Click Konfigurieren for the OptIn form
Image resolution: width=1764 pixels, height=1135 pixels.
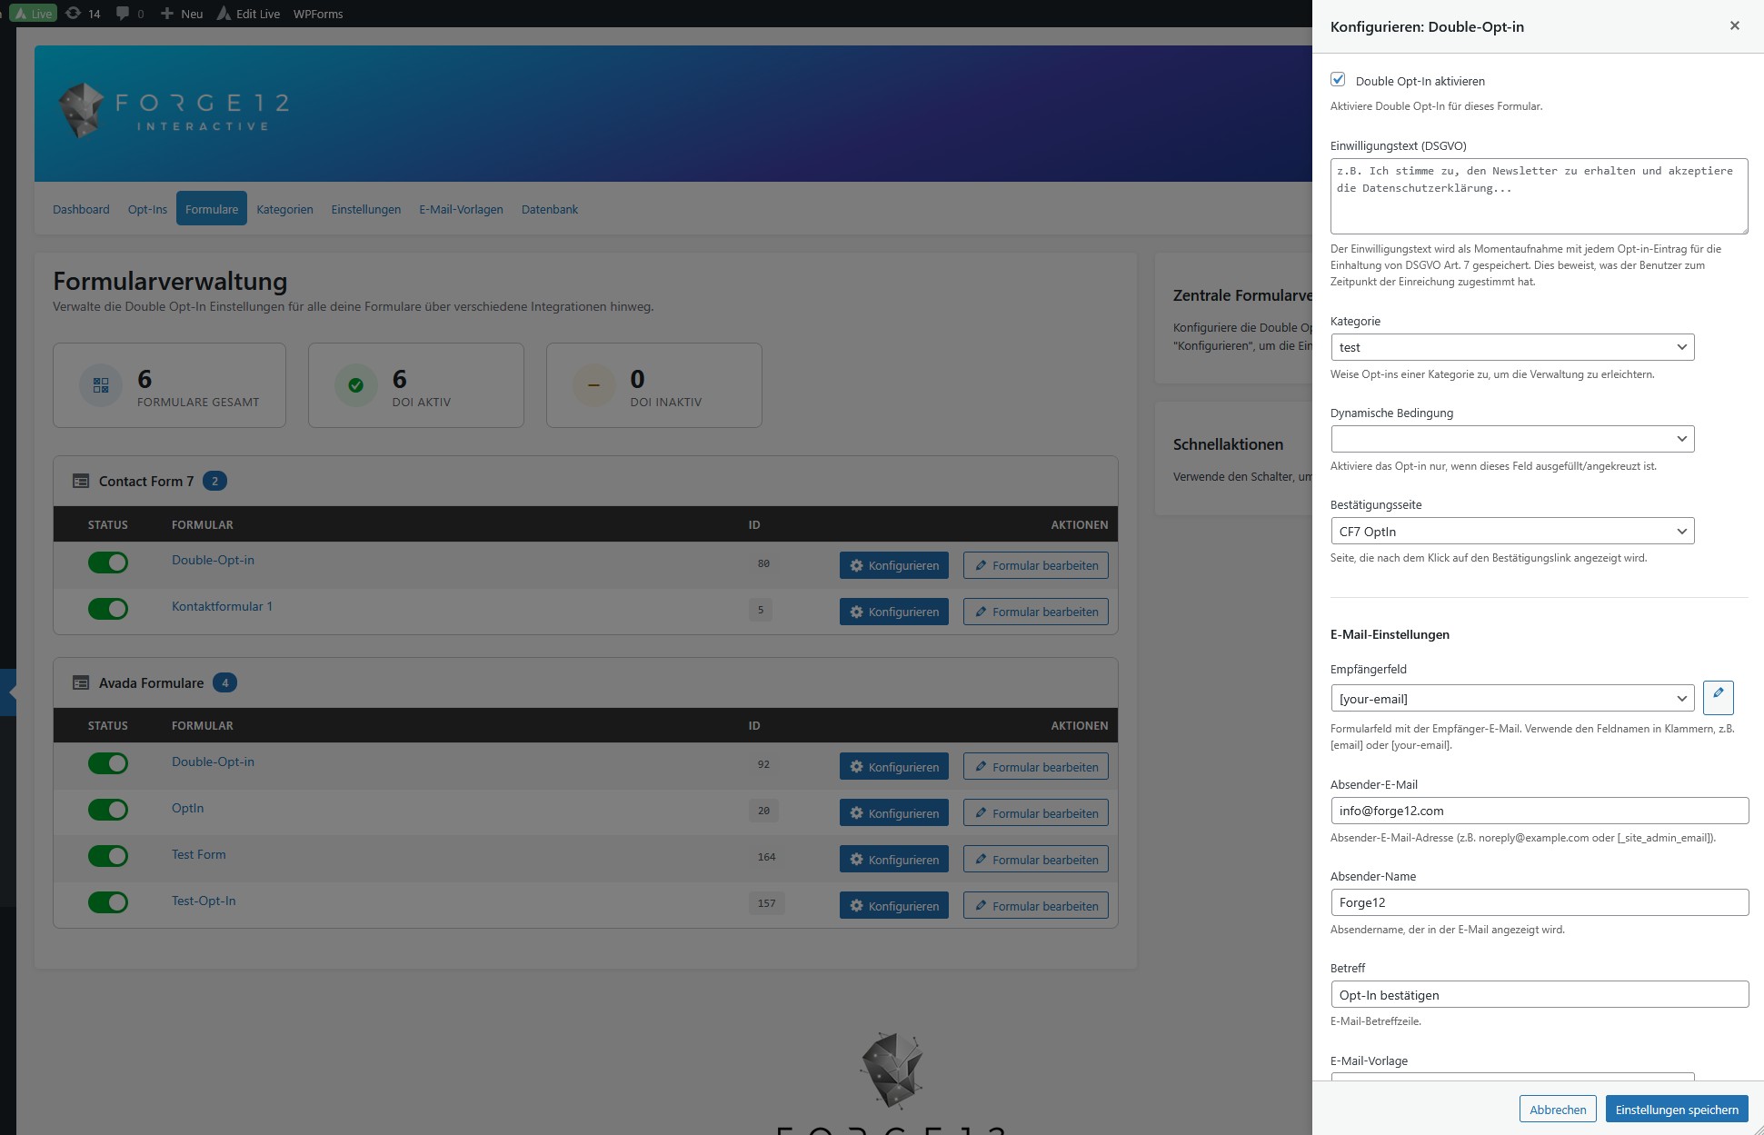coord(893,813)
